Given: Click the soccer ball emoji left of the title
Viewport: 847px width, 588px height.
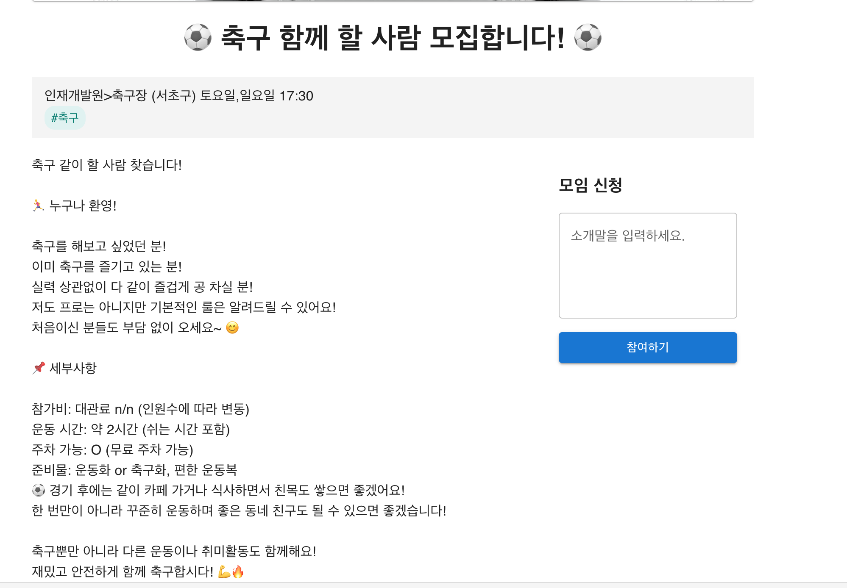Looking at the screenshot, I should tap(198, 37).
